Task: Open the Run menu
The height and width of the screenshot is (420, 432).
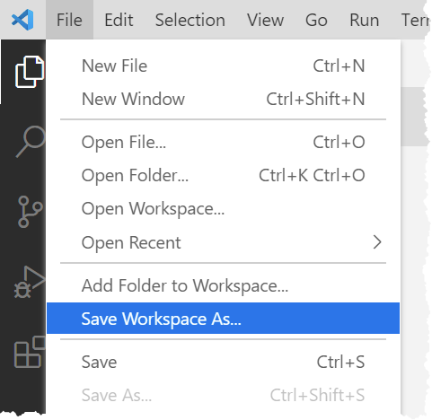Action: coord(365,20)
